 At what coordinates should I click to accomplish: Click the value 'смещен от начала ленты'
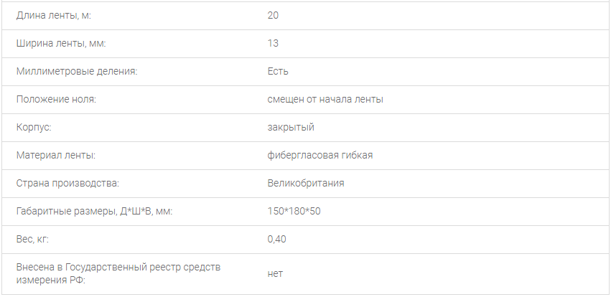[325, 99]
